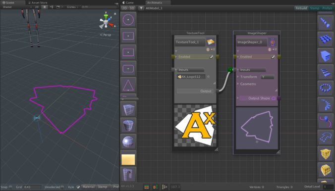The image size is (335, 191).
Task: Expand the Output Shape parameter
Action: point(238,98)
